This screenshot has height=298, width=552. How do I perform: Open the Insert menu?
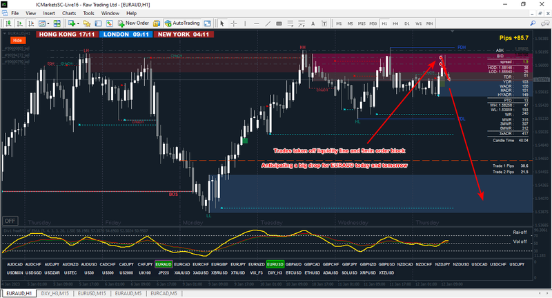click(x=49, y=13)
